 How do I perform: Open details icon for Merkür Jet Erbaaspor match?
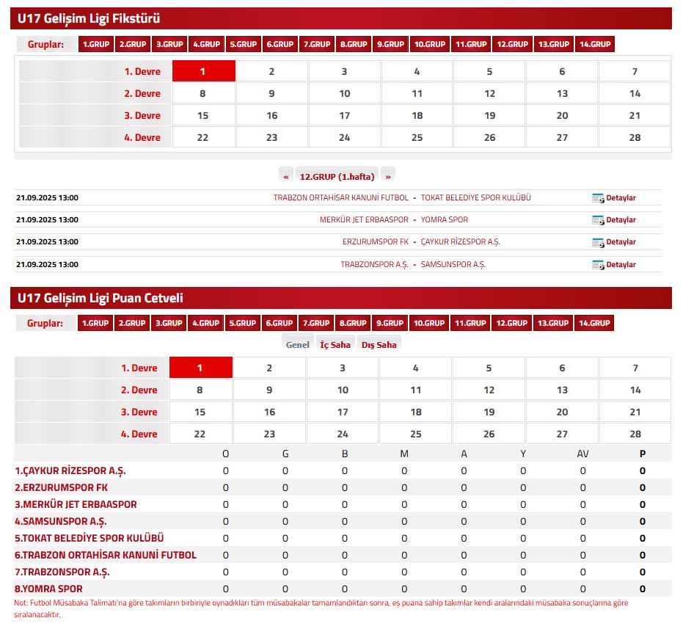(x=598, y=220)
